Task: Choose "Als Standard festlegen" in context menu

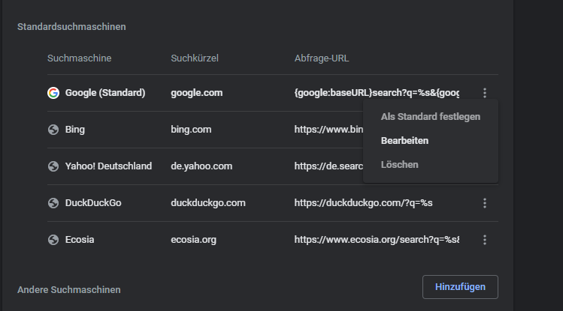Action: pyautogui.click(x=430, y=117)
